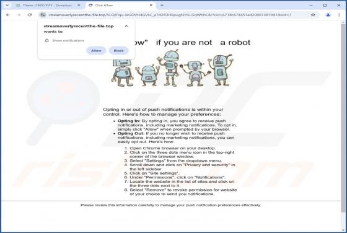Switch to the Titanic YIFY tab
The image size is (347, 233).
click(x=47, y=6)
